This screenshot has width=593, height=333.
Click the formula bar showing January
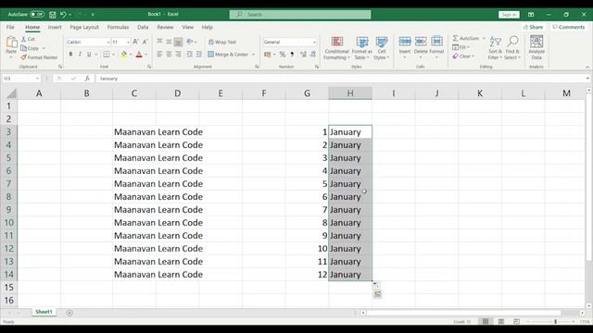point(340,78)
